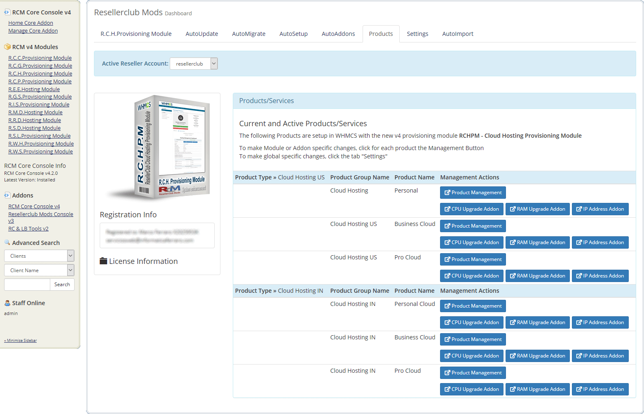Open CPU Upgrade Addon for Personal product
The image size is (644, 414).
pyautogui.click(x=471, y=209)
